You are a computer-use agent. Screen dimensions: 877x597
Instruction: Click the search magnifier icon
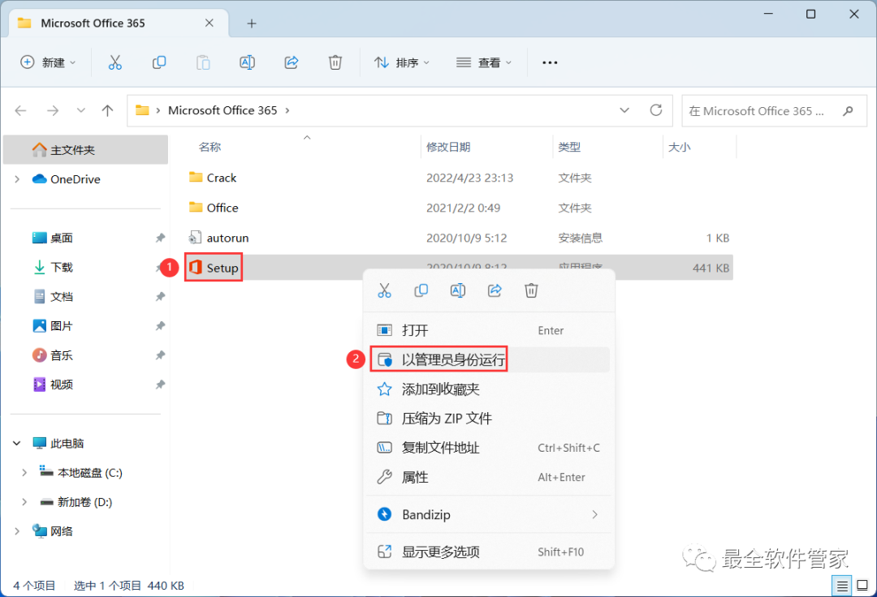pyautogui.click(x=848, y=110)
